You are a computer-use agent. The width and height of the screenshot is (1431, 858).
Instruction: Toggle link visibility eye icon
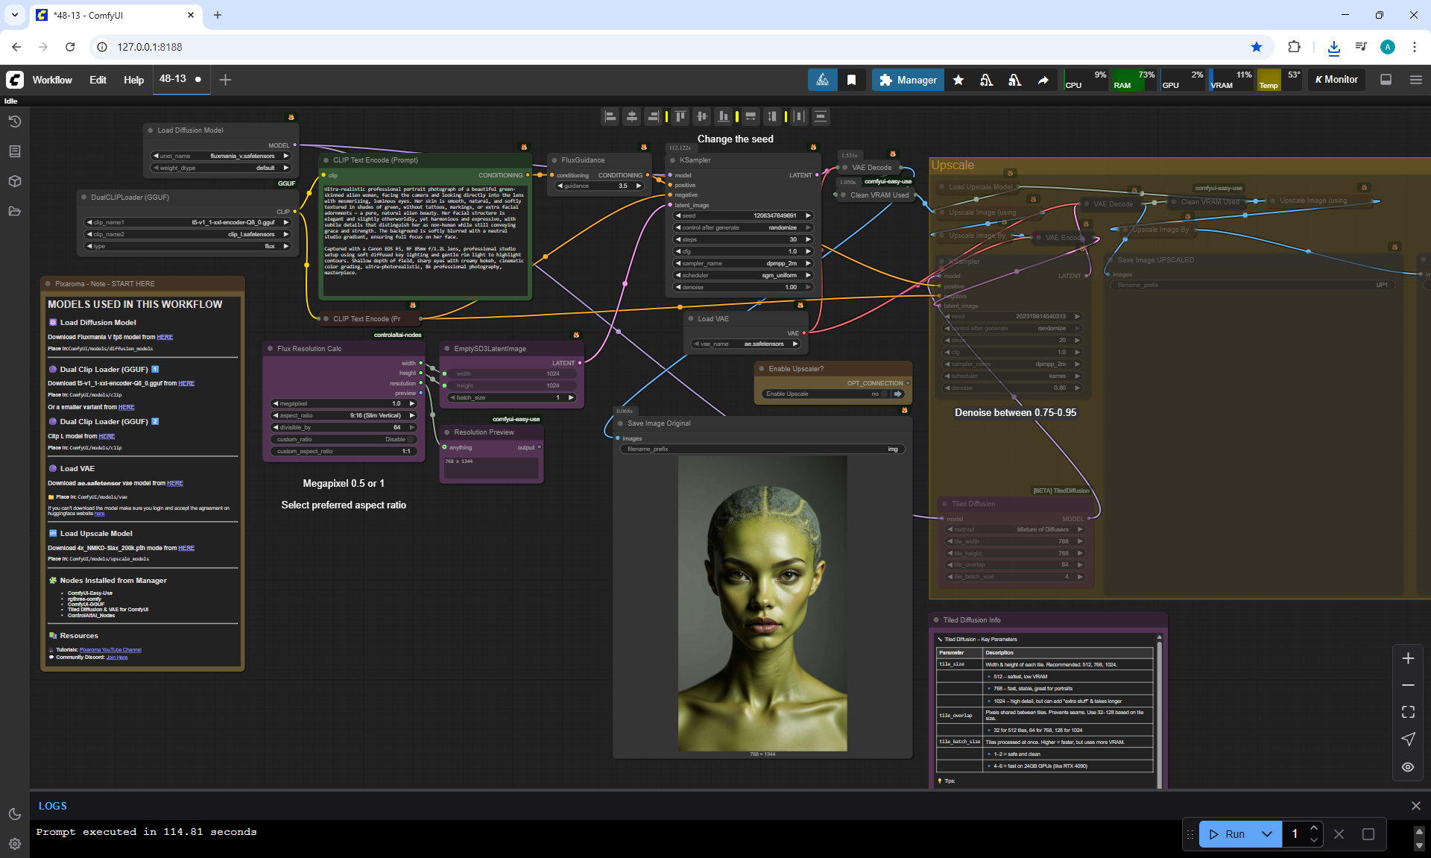click(1408, 766)
